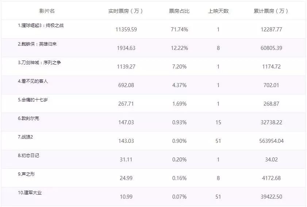
Task: Click the share value 0.16%
Action: click(179, 178)
